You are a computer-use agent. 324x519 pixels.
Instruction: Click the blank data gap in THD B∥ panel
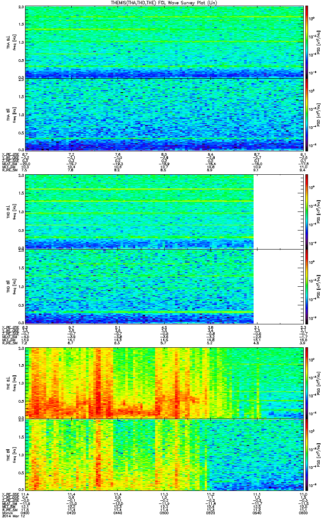tap(278, 286)
